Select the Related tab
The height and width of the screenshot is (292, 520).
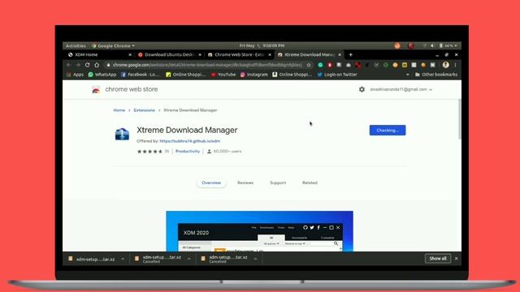[x=310, y=182]
